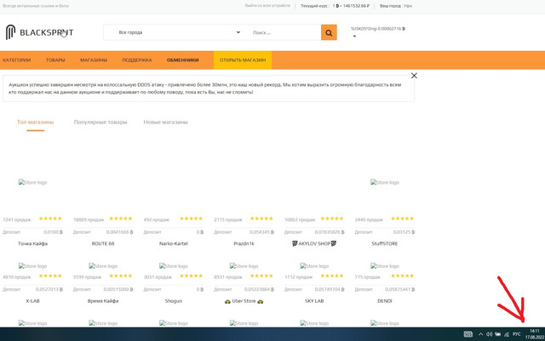Click the '7241 продаж' sales count

[x=17, y=219]
